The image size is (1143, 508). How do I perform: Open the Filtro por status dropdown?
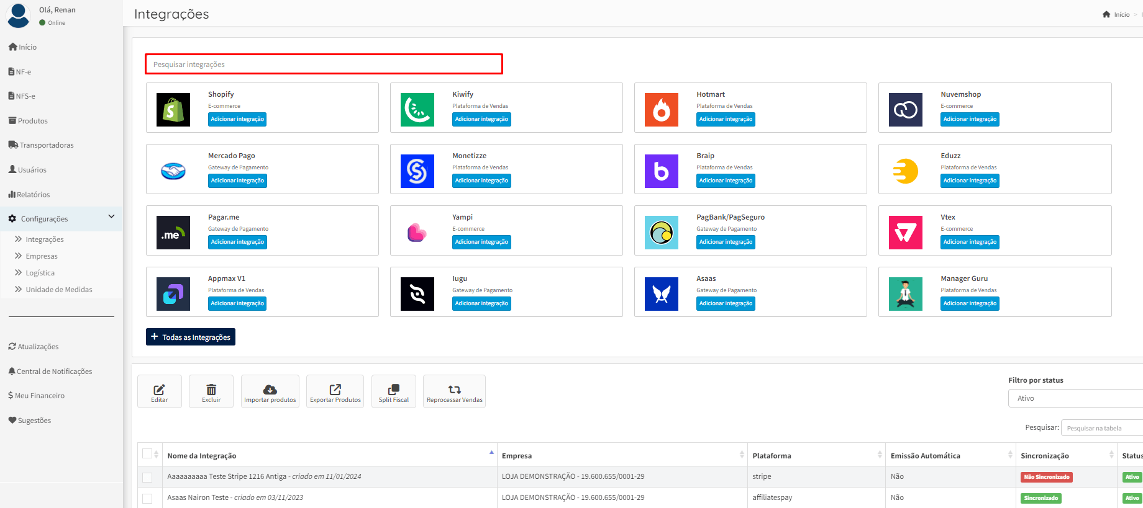pyautogui.click(x=1075, y=398)
